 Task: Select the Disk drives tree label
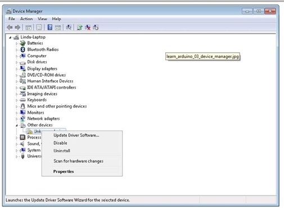37,62
